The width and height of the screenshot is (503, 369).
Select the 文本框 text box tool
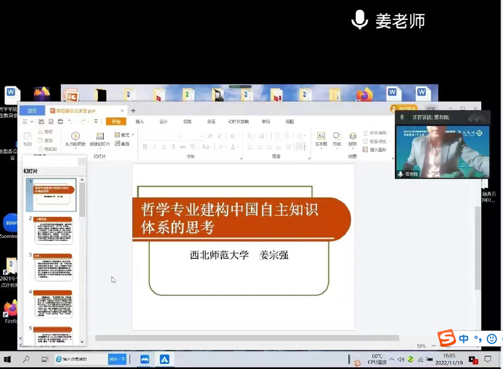pyautogui.click(x=320, y=136)
